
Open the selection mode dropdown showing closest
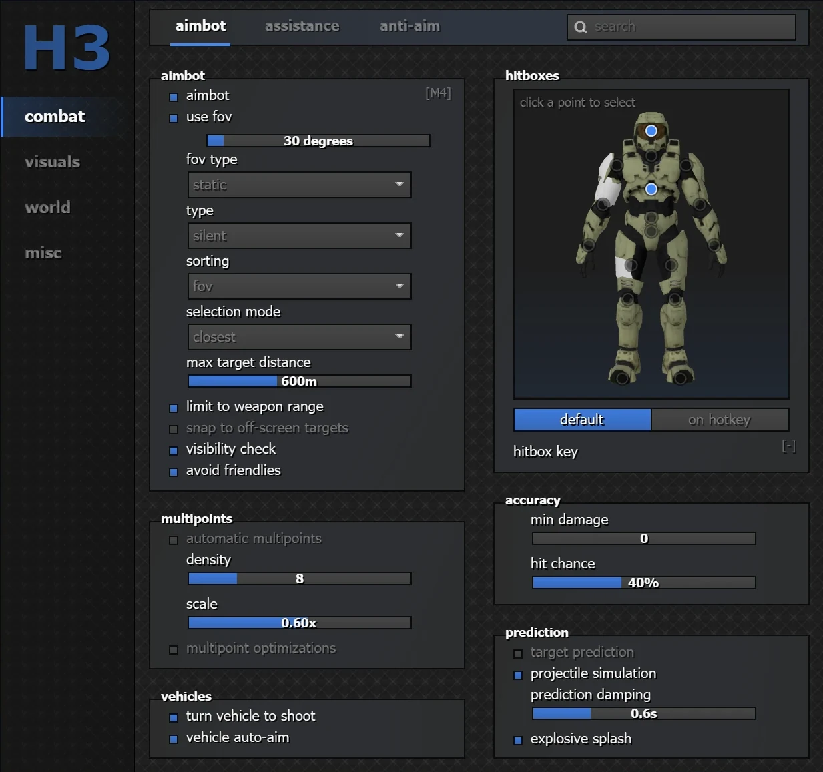click(x=300, y=337)
